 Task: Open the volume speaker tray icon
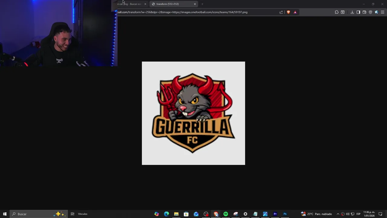[x=348, y=214]
